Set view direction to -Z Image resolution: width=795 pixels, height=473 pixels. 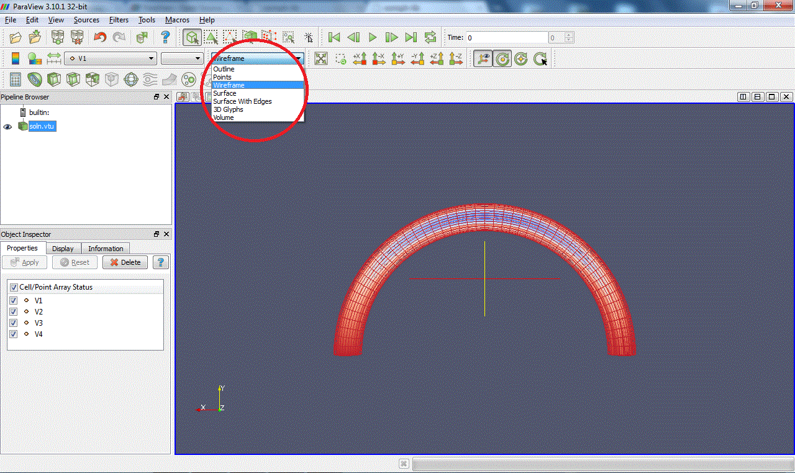point(457,58)
